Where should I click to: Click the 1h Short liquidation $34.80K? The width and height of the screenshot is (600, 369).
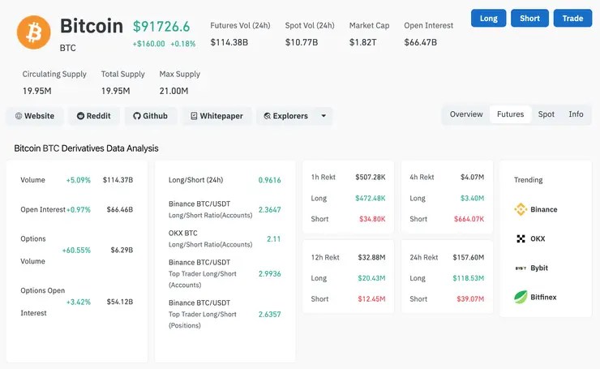tap(372, 219)
